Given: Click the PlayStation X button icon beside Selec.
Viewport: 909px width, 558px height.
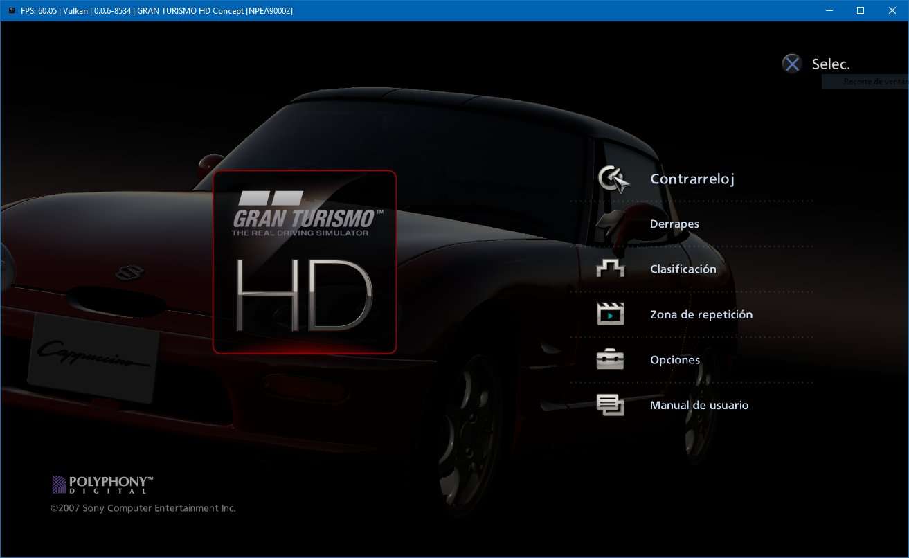Looking at the screenshot, I should coord(792,63).
